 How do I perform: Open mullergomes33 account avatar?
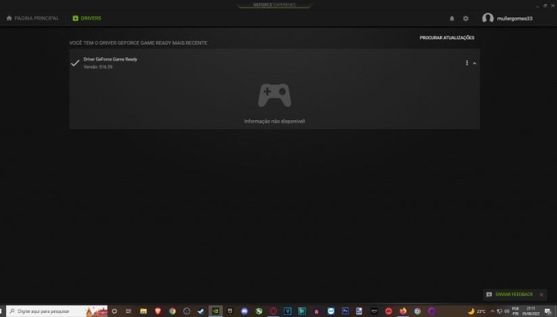tap(488, 18)
